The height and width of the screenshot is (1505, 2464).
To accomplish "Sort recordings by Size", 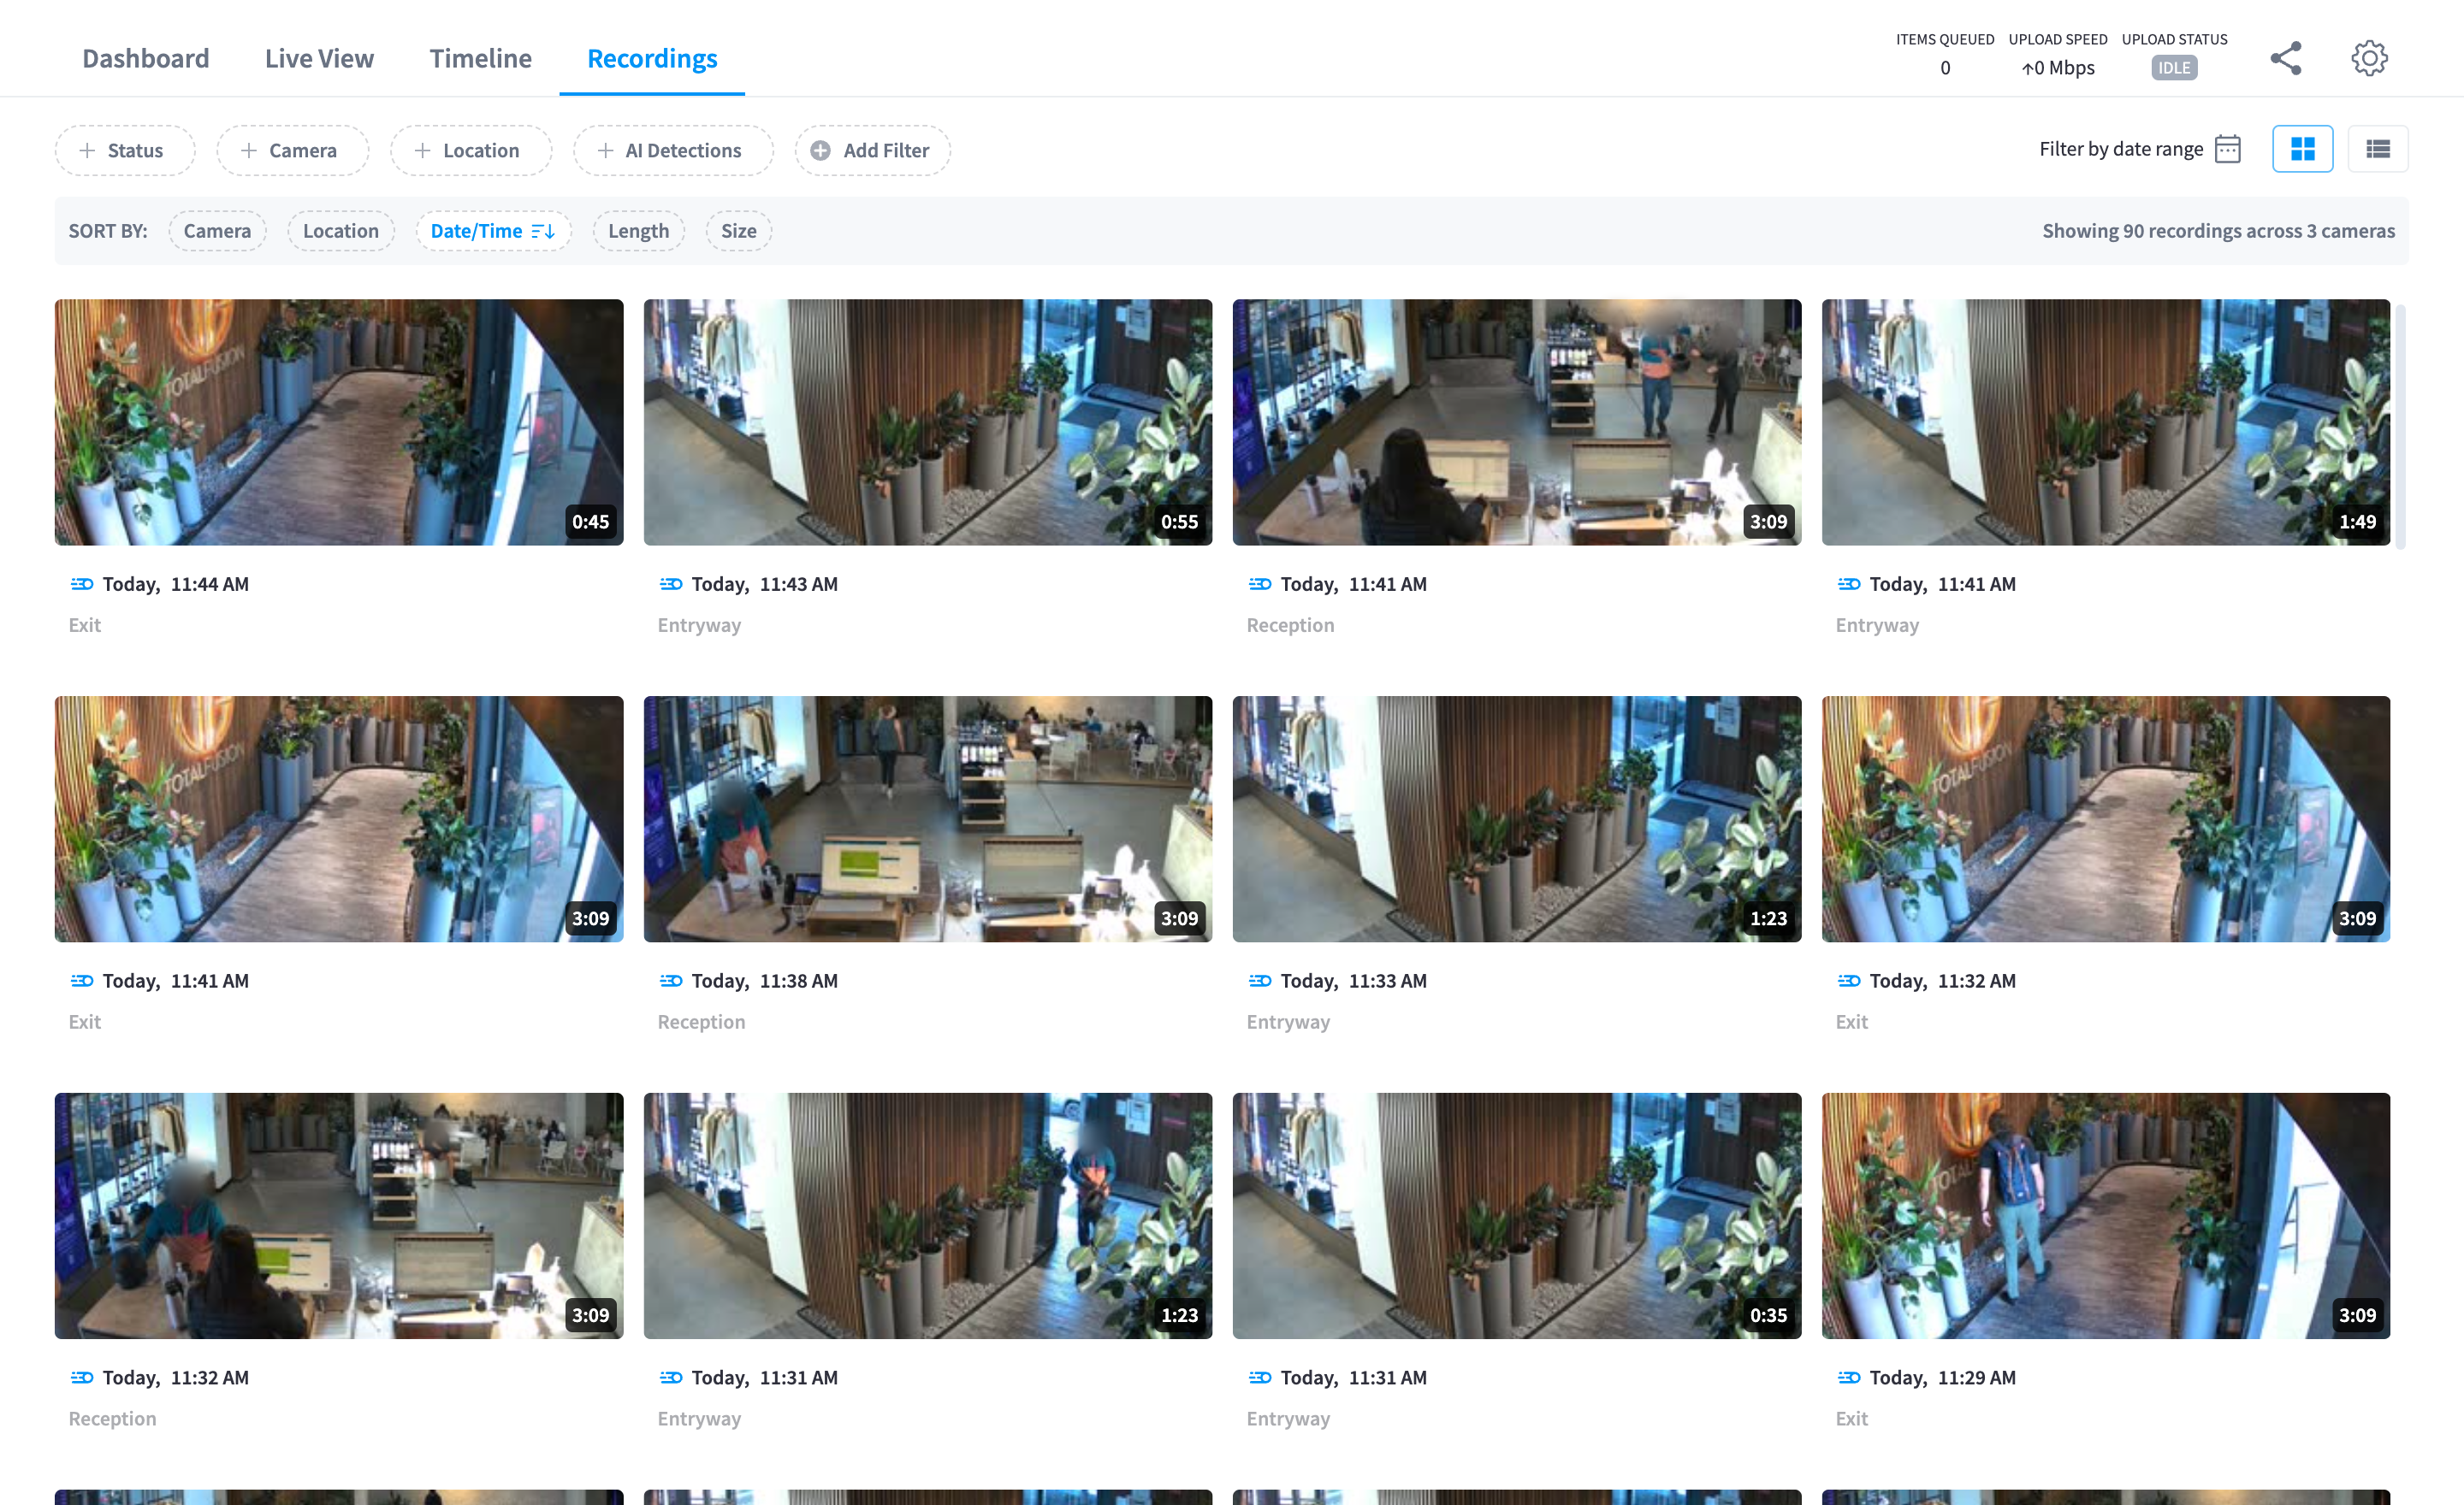I will [x=739, y=231].
